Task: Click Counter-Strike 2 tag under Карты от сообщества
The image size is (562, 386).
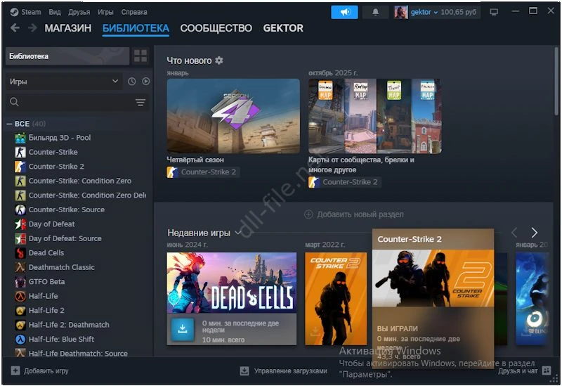Action: coord(345,182)
